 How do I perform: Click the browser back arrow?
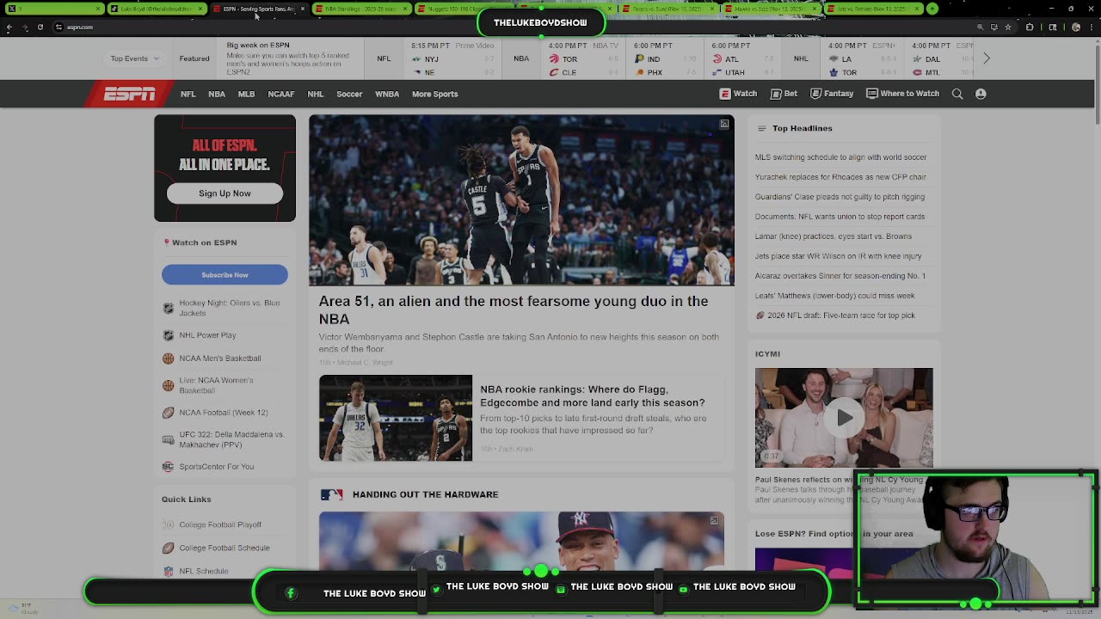[9, 27]
